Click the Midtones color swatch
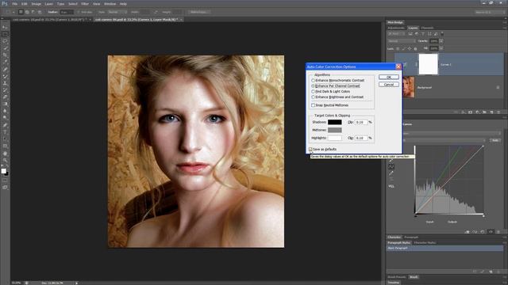Screen dimensions: 508x285 coord(335,130)
